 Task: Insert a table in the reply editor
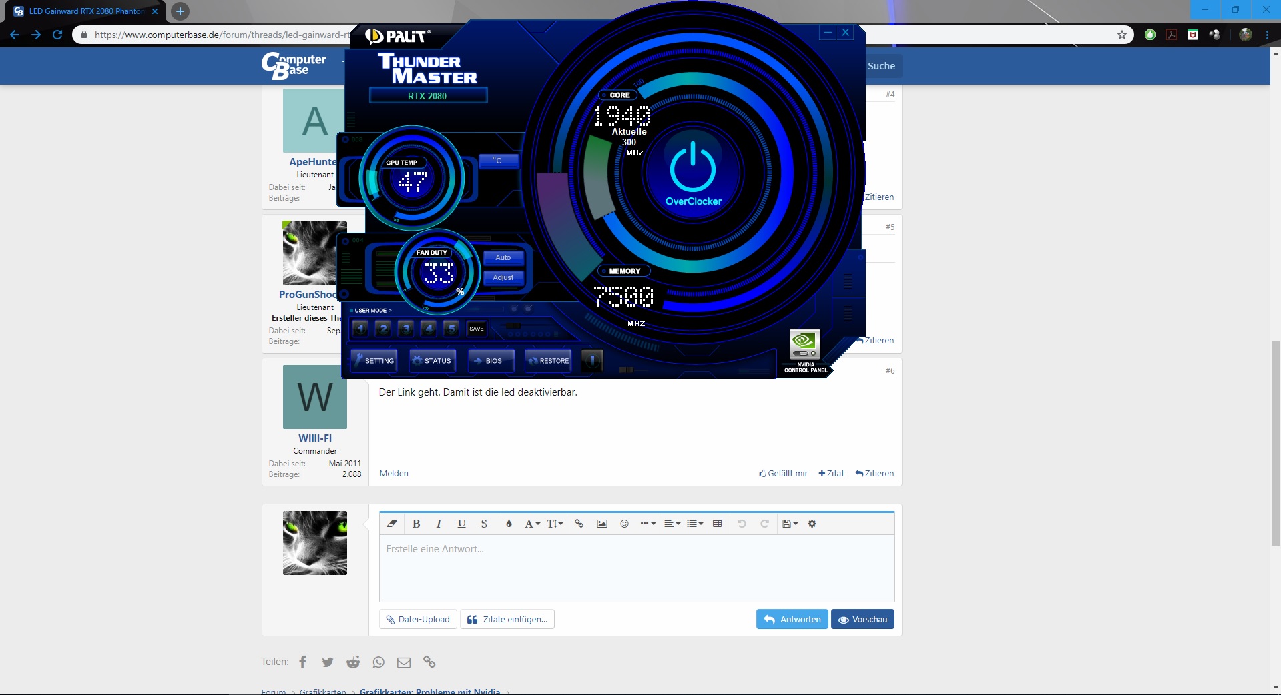click(718, 524)
